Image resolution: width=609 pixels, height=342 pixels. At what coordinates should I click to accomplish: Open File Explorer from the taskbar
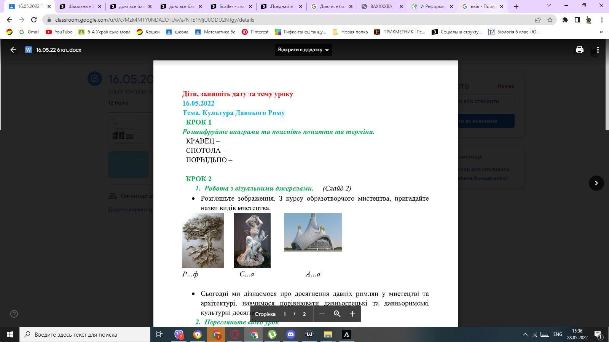coord(328,334)
